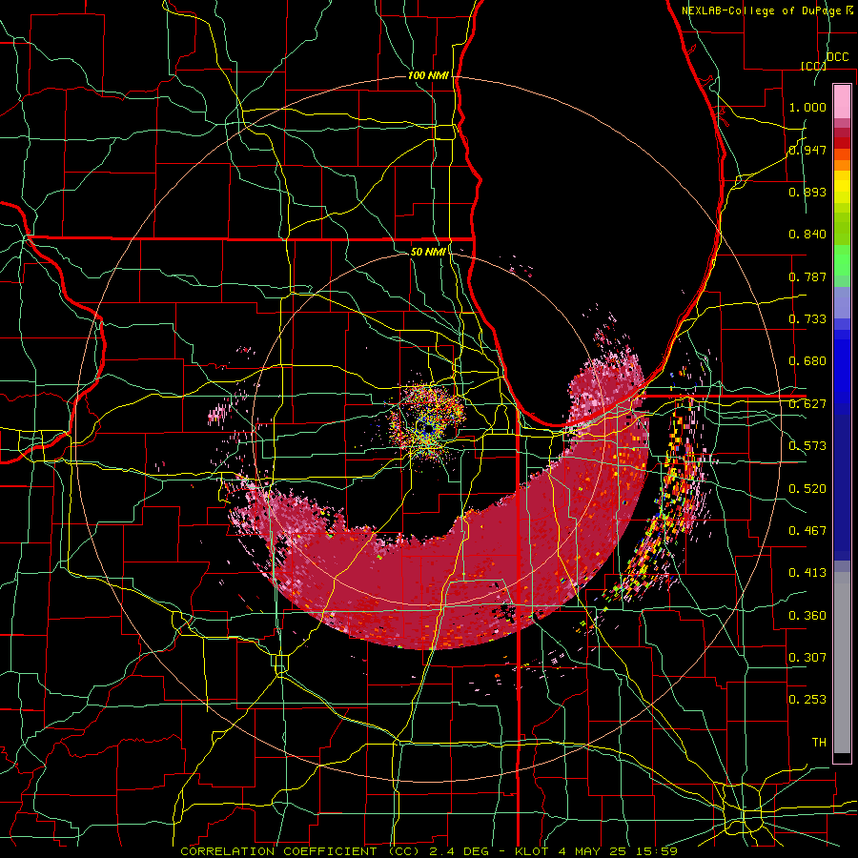The width and height of the screenshot is (858, 858).
Task: Click the 15:59 timestamp
Action: point(659,851)
